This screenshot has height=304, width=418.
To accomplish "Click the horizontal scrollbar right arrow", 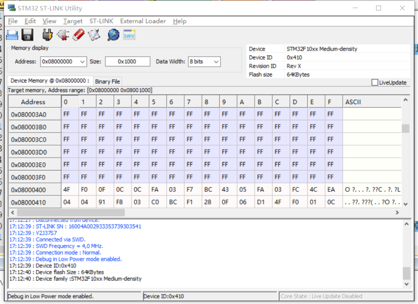I will tap(397, 213).
